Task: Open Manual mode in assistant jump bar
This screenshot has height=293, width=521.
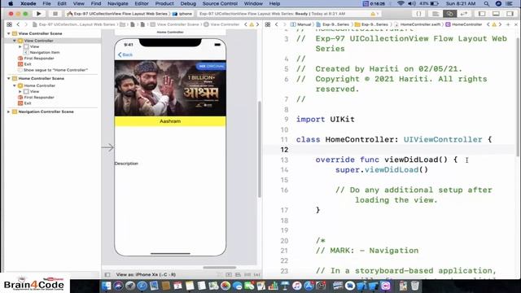Action: point(301,24)
